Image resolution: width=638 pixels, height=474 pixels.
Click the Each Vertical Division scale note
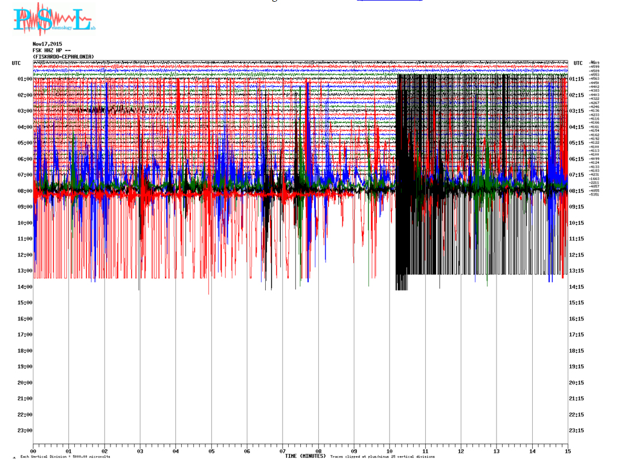coord(65,457)
